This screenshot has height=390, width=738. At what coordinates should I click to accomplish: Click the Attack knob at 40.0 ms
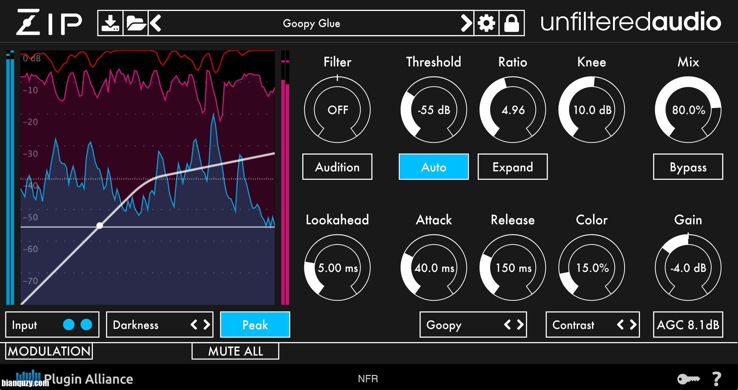click(434, 268)
